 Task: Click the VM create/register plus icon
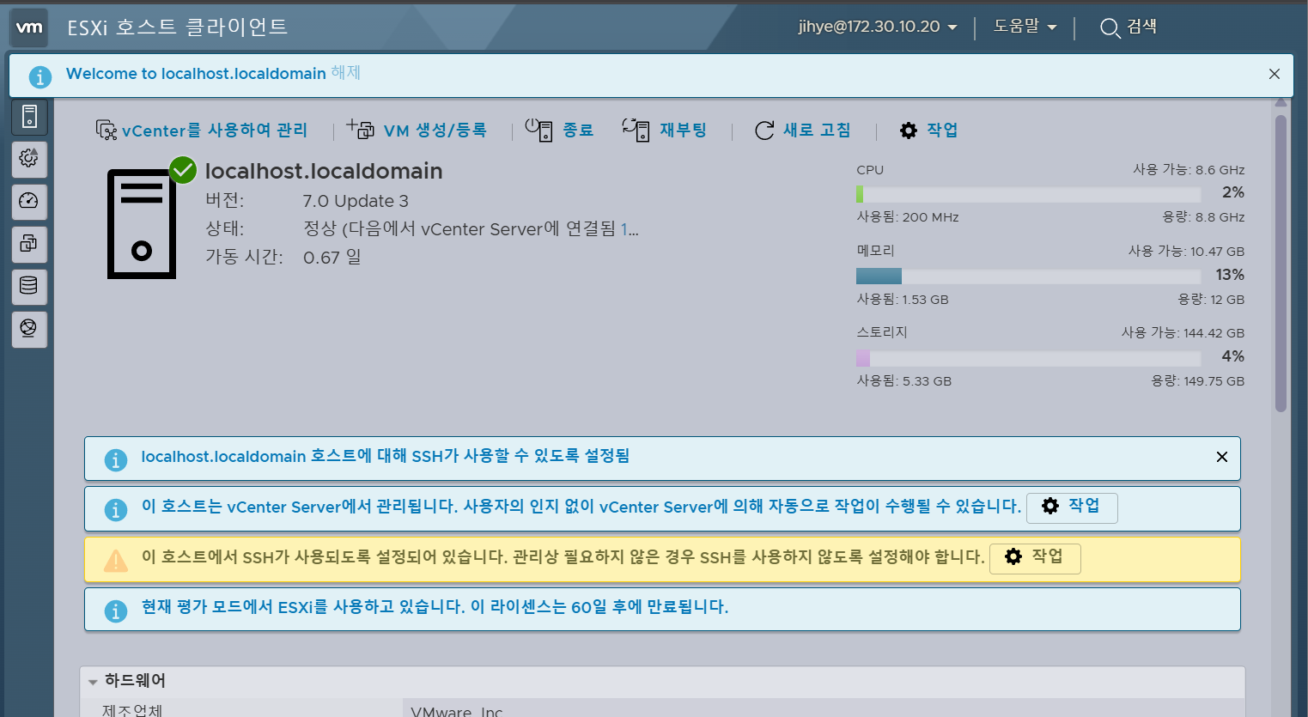click(x=361, y=129)
